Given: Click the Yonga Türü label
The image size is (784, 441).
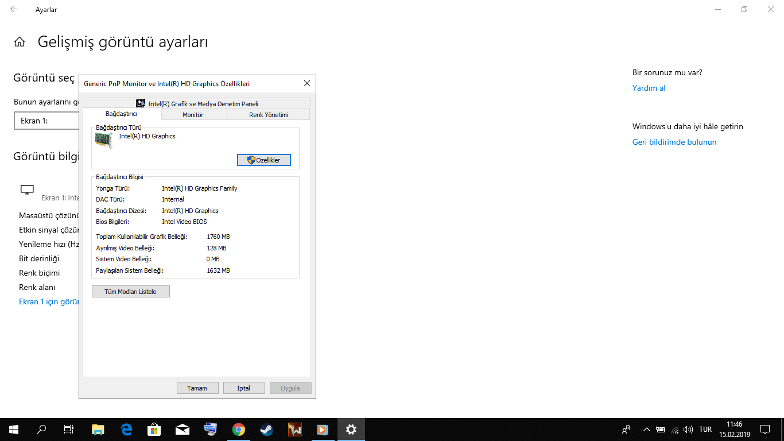Looking at the screenshot, I should pyautogui.click(x=113, y=188).
